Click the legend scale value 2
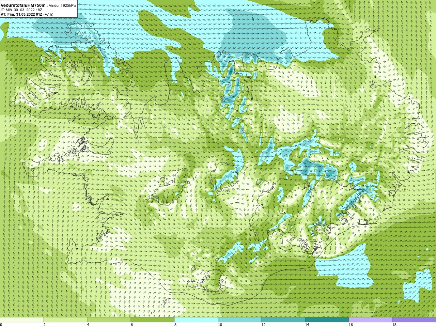This screenshot has height=327, width=436. pyautogui.click(x=45, y=325)
